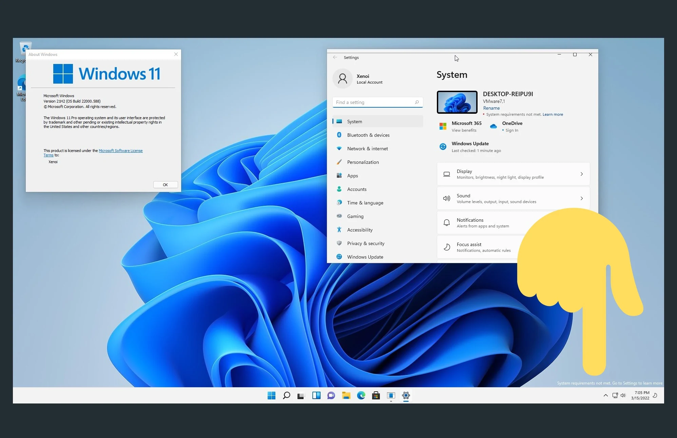
Task: Click Learn more about system requirements
Action: tap(553, 114)
